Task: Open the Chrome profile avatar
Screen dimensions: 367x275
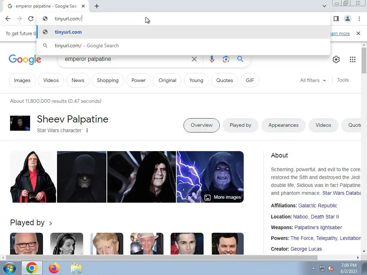Action: pos(348,19)
